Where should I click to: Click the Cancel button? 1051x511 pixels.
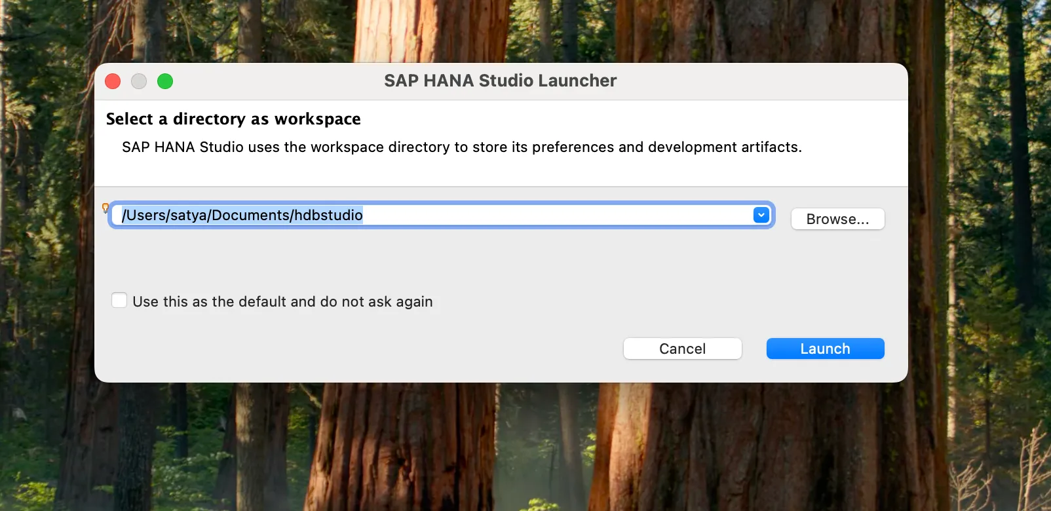point(682,349)
